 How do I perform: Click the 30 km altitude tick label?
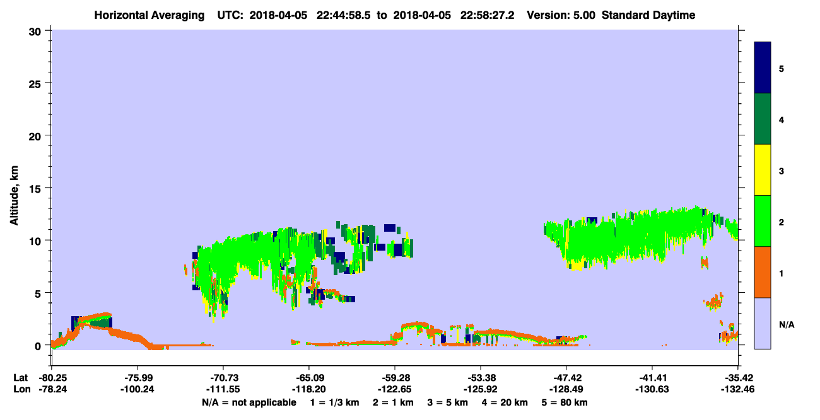click(36, 30)
